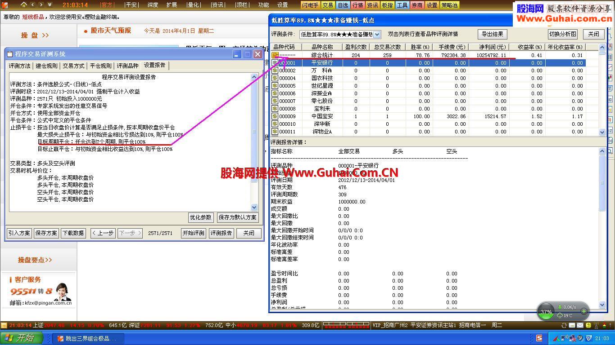Expand the 操盘 section chevrons
The image size is (615, 345).
click(x=45, y=35)
